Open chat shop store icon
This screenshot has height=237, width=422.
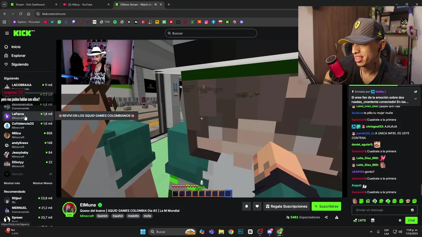pos(373,220)
